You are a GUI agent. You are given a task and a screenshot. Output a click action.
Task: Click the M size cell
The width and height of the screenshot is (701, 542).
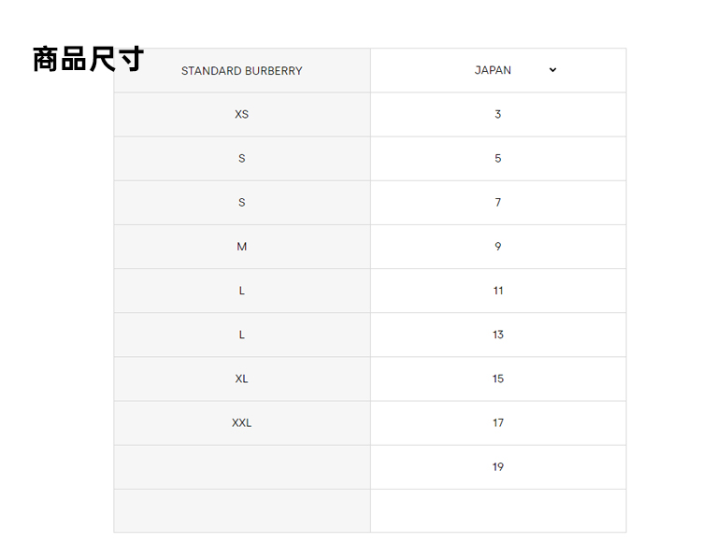(242, 247)
